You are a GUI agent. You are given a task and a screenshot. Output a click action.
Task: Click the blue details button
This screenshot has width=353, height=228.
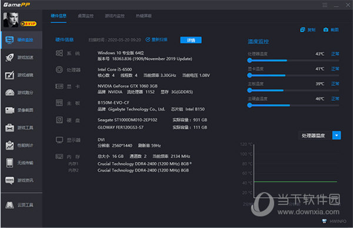click(191, 40)
